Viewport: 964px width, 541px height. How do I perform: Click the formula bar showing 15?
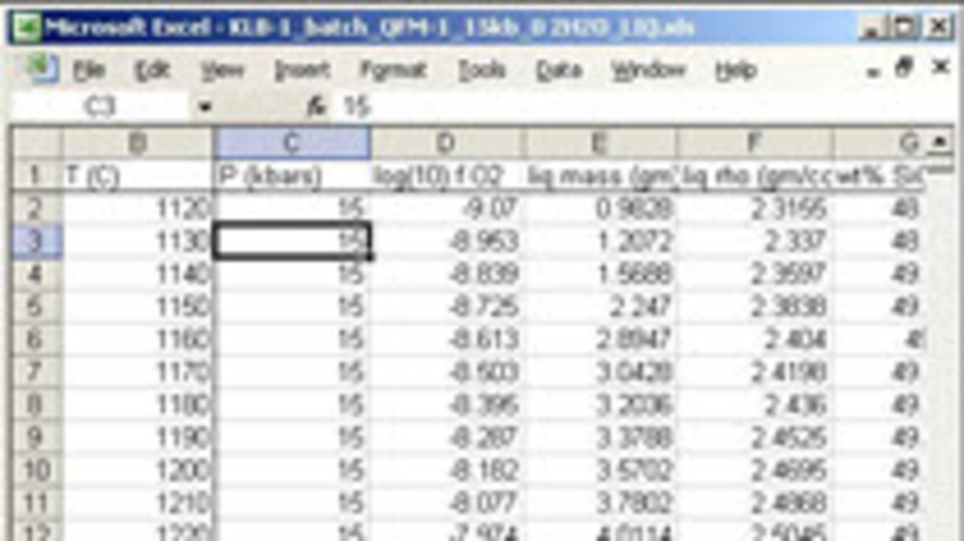[602, 108]
